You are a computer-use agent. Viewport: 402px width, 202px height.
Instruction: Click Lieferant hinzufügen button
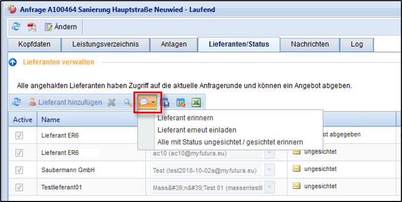coord(65,103)
